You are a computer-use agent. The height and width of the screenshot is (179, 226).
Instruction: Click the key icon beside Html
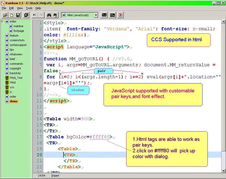7,83
